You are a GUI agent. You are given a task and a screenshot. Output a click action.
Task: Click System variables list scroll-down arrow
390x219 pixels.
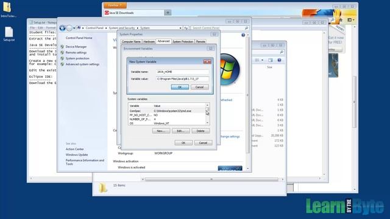point(207,123)
